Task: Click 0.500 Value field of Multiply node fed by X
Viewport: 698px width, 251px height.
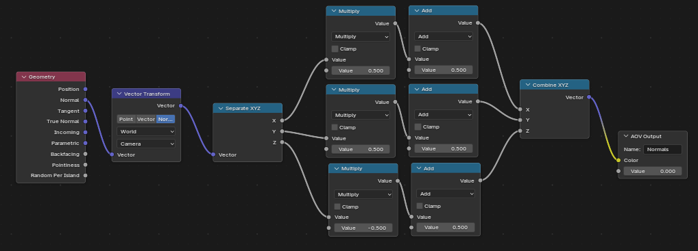Action: 361,70
